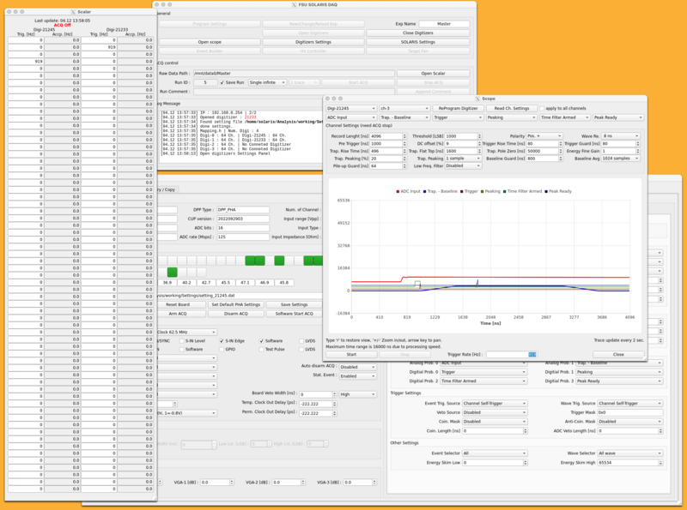Image resolution: width=687 pixels, height=510 pixels.
Task: Uncheck the S-IN Edge checkbox
Action: point(222,341)
